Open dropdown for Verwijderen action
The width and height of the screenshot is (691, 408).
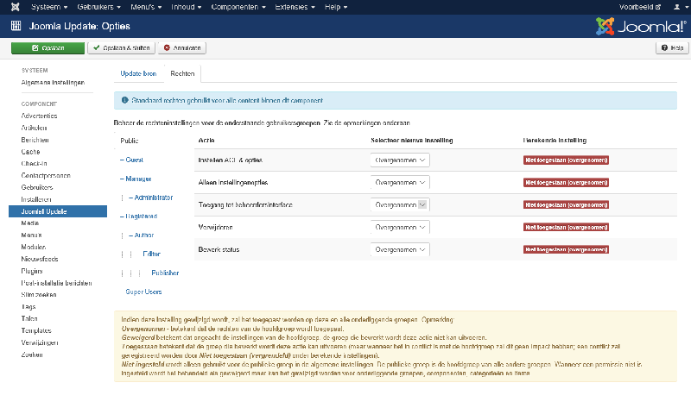coord(400,227)
